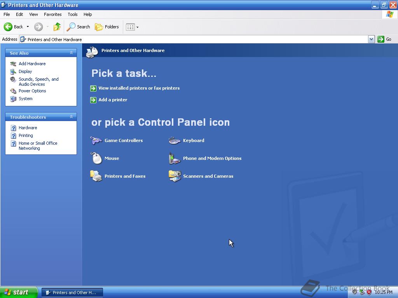Collapse the Troubleshooters panel
The height and width of the screenshot is (298, 398).
pyautogui.click(x=72, y=116)
